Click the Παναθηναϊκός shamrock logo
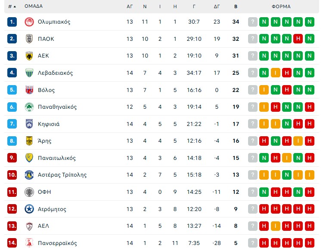This screenshot has height=251, width=323. pos(29,107)
